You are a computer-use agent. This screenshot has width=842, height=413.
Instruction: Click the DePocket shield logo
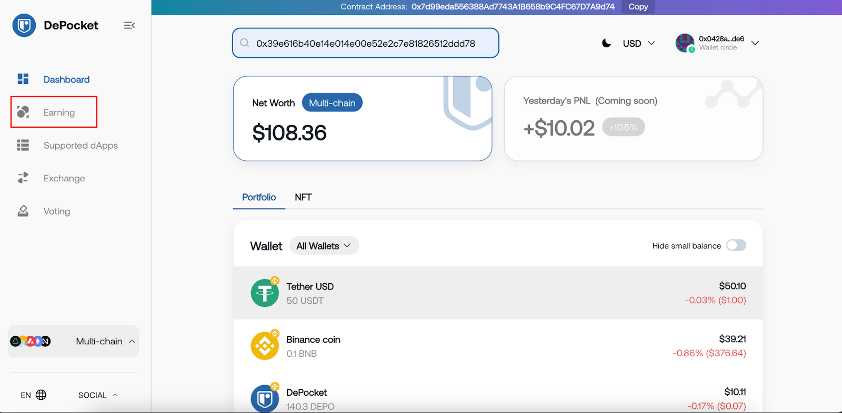click(x=24, y=25)
